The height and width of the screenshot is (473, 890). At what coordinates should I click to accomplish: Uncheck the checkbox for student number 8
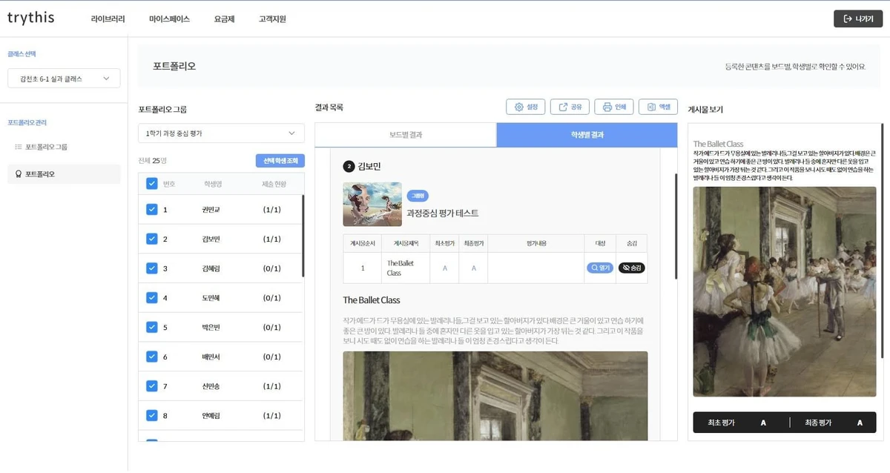click(x=152, y=415)
